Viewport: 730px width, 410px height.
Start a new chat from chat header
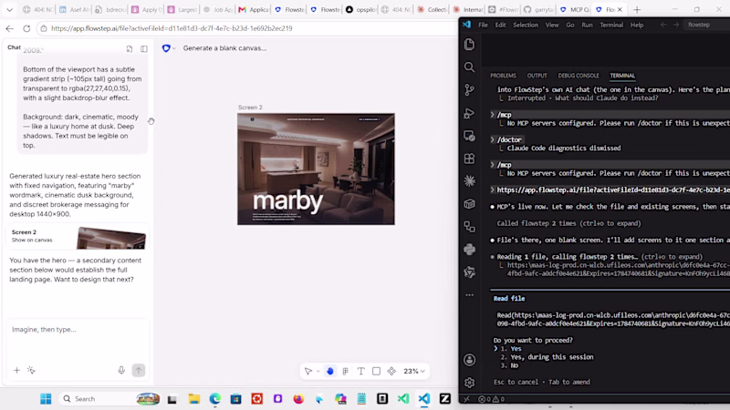pyautogui.click(x=130, y=49)
